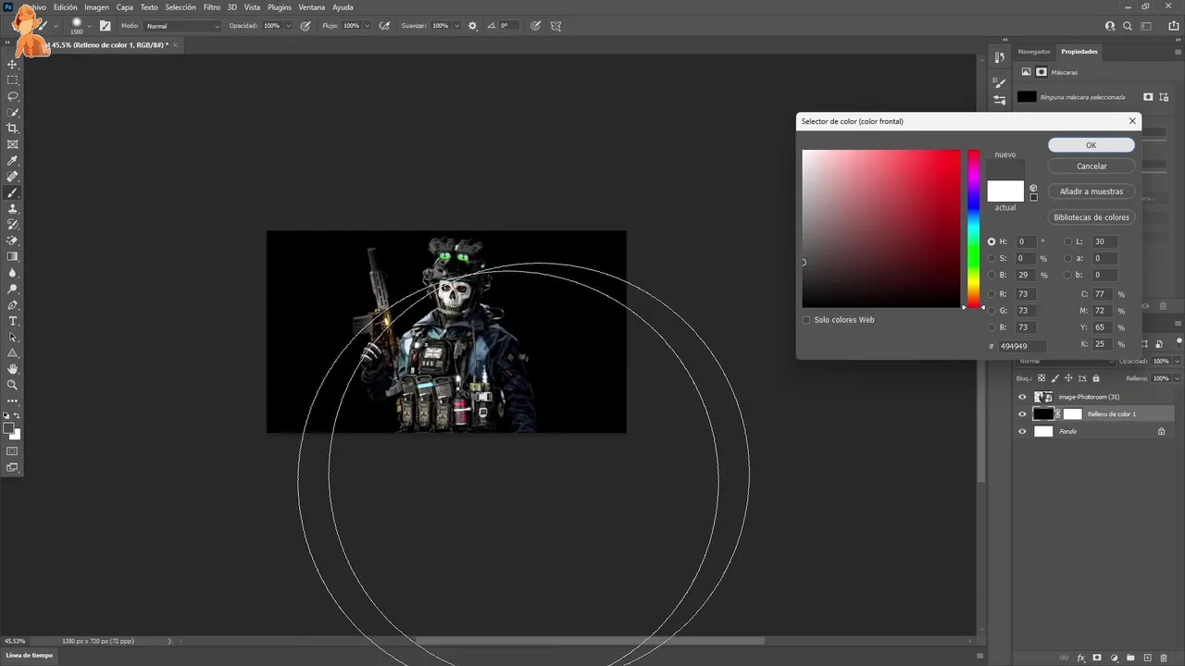Switch to the Navegador tab

pos(1034,52)
